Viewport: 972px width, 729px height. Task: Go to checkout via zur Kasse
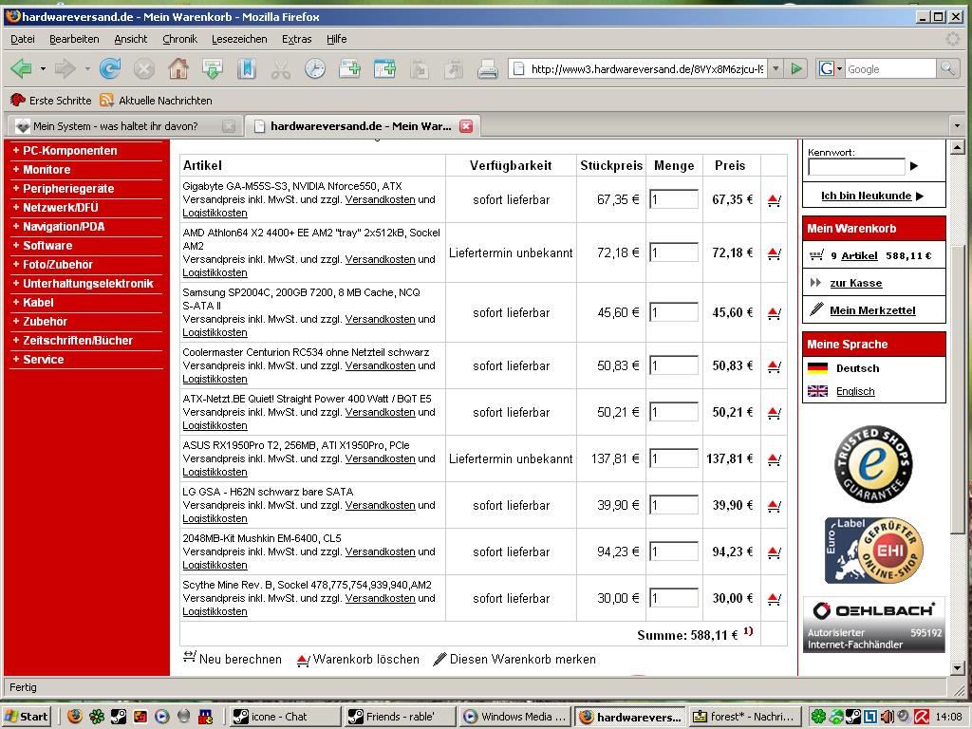(x=855, y=283)
